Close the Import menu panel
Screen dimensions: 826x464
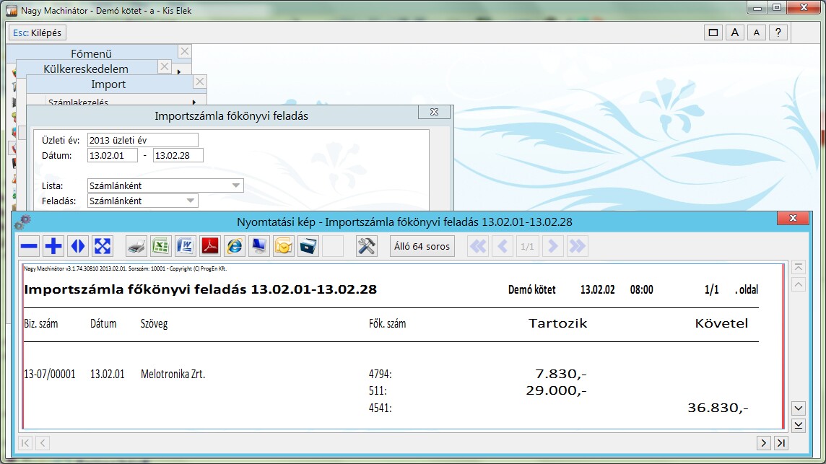click(x=200, y=82)
